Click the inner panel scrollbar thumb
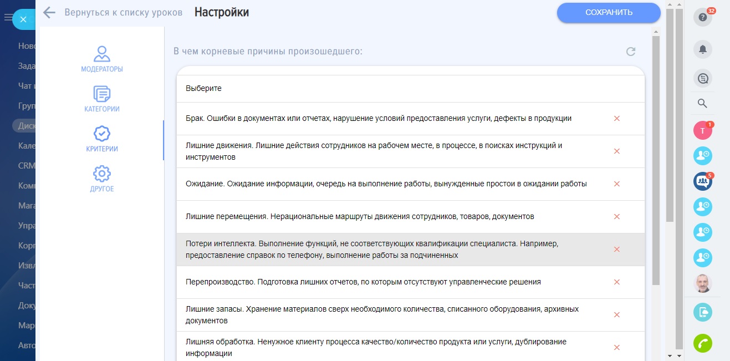The image size is (730, 361). tap(656, 161)
